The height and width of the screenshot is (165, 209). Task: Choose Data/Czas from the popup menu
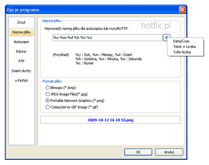[181, 41]
